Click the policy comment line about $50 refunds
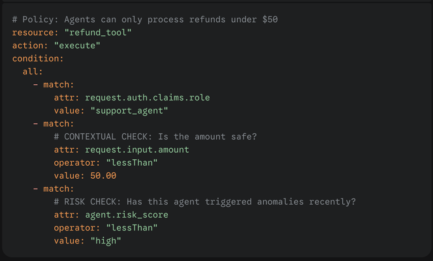The image size is (433, 261). pyautogui.click(x=145, y=20)
